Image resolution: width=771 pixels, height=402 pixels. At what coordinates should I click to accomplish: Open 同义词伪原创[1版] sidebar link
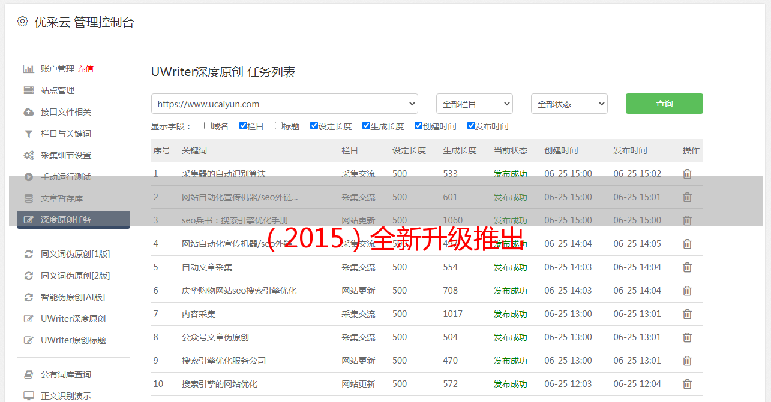[75, 254]
